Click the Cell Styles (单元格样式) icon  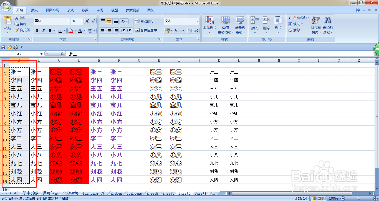(x=240, y=20)
